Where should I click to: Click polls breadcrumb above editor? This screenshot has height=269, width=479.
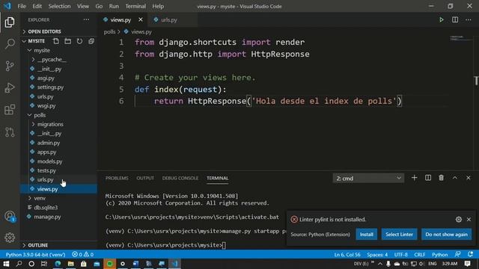click(109, 31)
